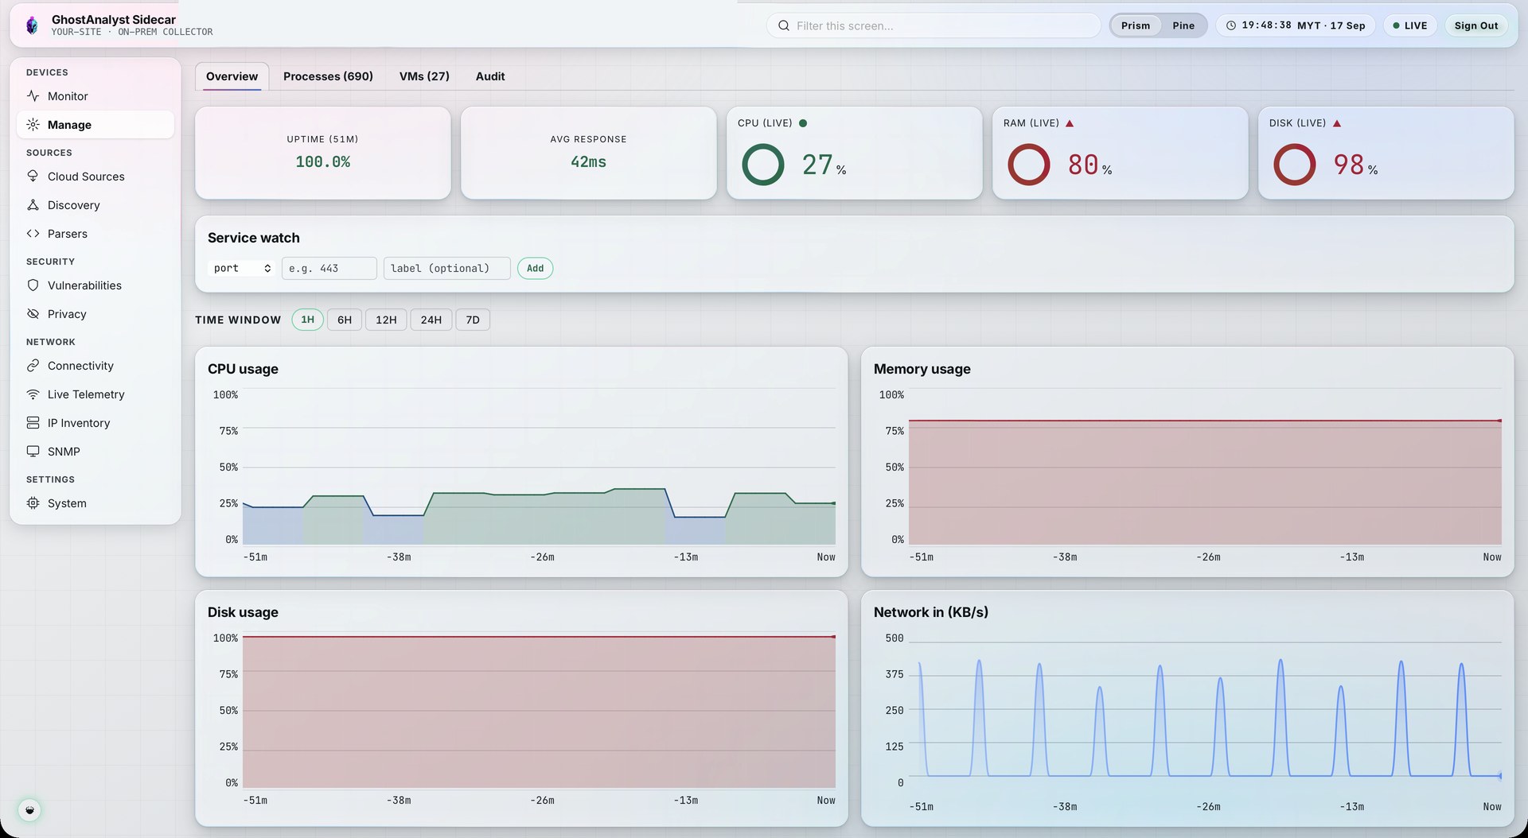Select the 7D time window
The image size is (1528, 838).
point(473,320)
